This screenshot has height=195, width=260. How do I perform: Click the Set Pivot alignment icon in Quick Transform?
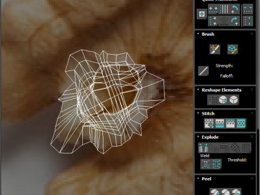[201, 14]
